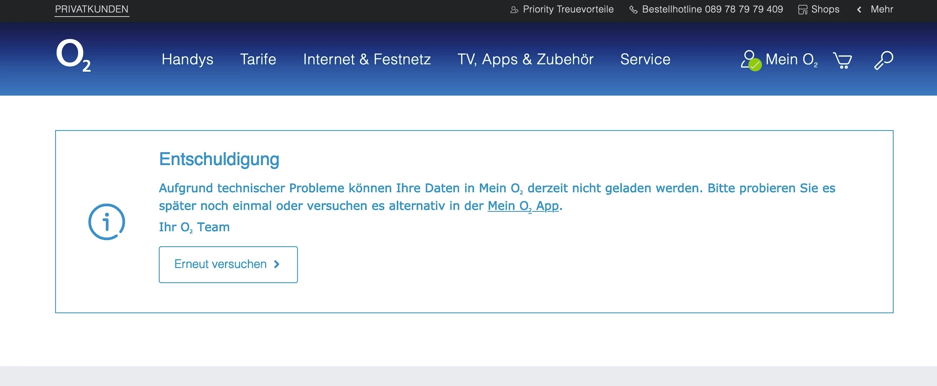Image resolution: width=937 pixels, height=386 pixels.
Task: Click the Mehr text link
Action: point(882,10)
